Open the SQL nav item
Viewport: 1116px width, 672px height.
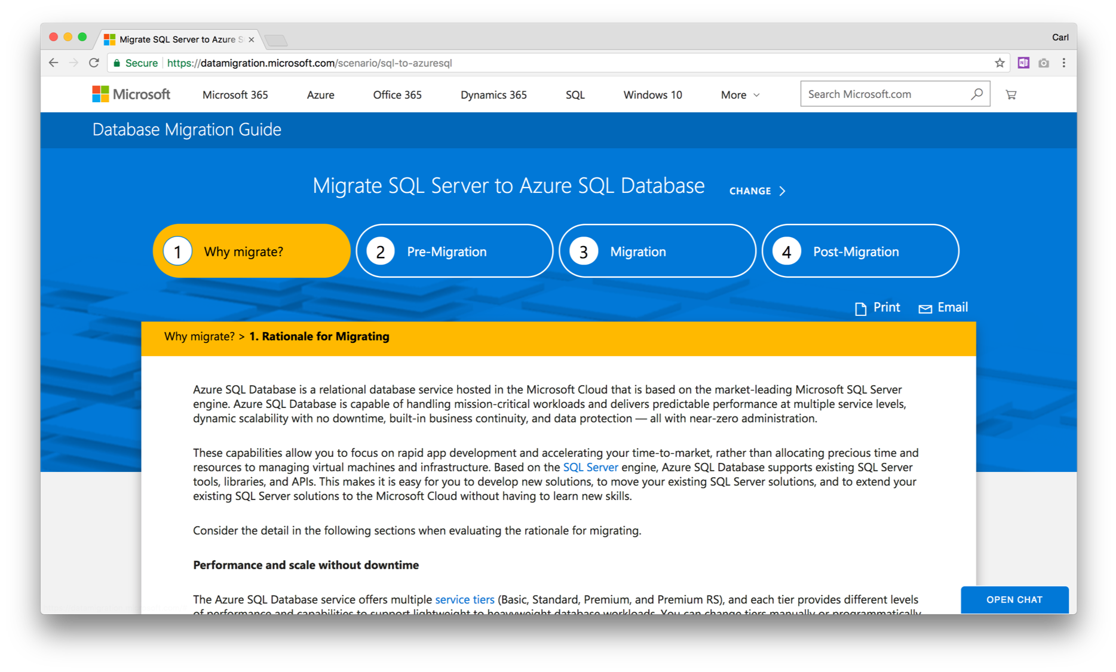575,95
